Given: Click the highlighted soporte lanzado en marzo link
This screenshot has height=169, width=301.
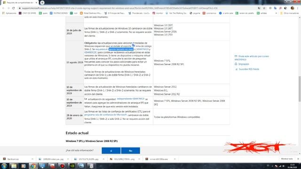Looking at the screenshot, I should tap(121, 49).
